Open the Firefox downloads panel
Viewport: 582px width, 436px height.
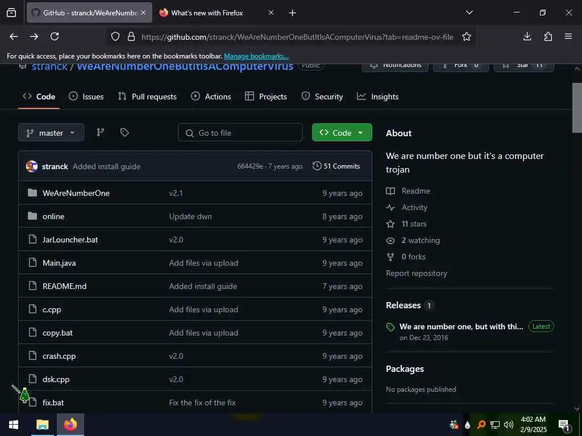(527, 36)
